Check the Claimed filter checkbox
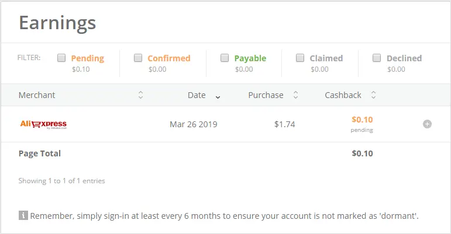 click(300, 58)
